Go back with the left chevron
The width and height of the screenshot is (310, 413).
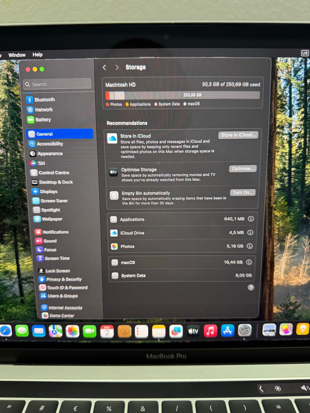[x=104, y=67]
